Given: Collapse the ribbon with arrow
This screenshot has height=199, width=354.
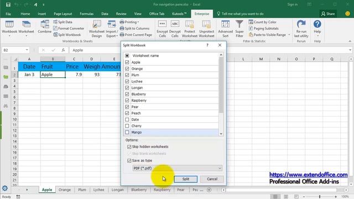Looking at the screenshot, I should (x=350, y=41).
